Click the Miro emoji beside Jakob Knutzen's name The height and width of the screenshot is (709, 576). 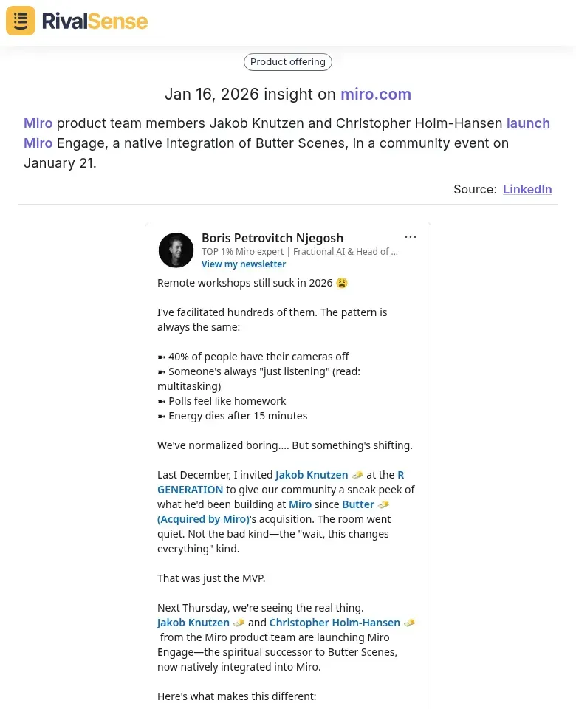pos(239,623)
